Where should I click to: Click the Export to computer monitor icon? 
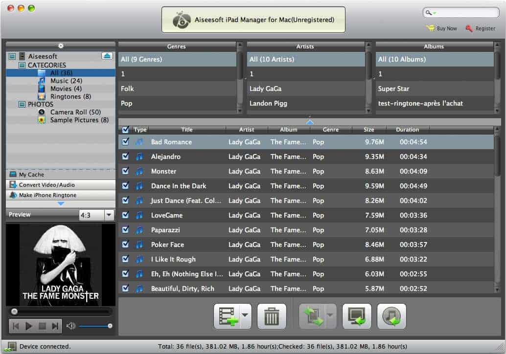(x=357, y=316)
